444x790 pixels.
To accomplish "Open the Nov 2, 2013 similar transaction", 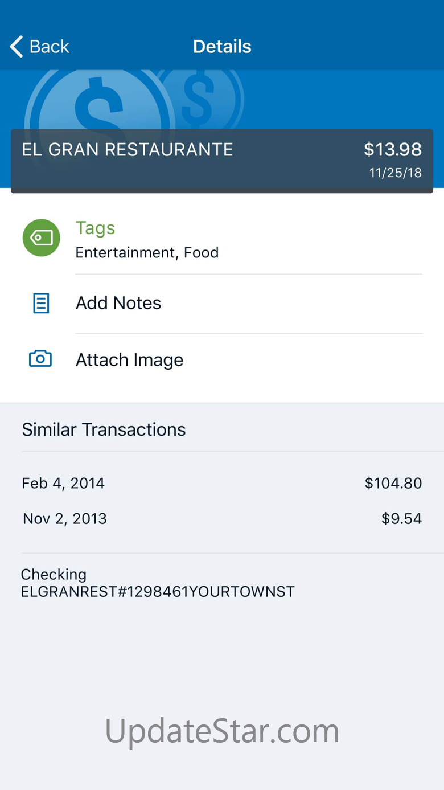I will click(222, 519).
